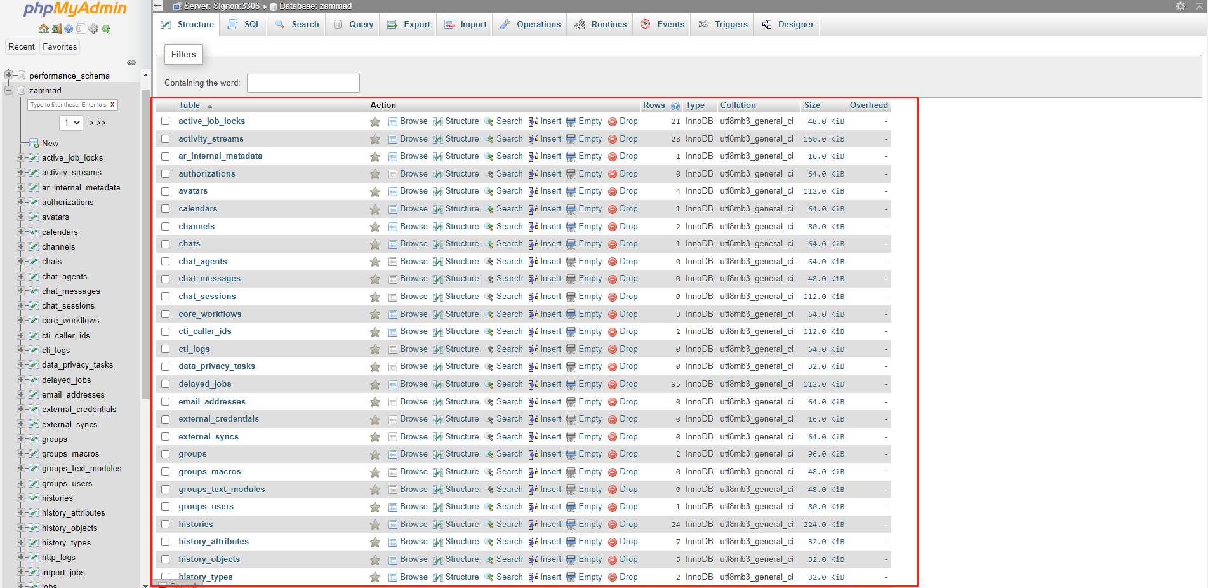This screenshot has width=1208, height=588.
Task: Tick the cti_caller_ids checkbox
Action: [166, 331]
